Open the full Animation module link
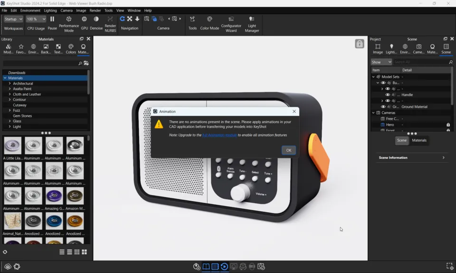456x273 pixels. (219, 135)
